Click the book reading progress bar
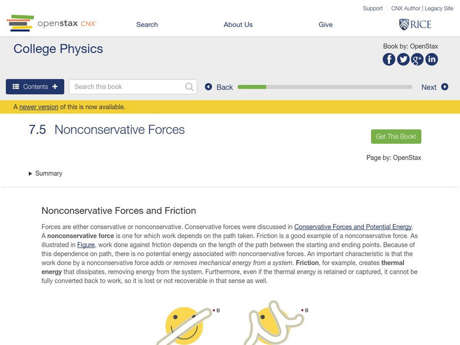Viewport: 460px width, 345px height. 325,87
